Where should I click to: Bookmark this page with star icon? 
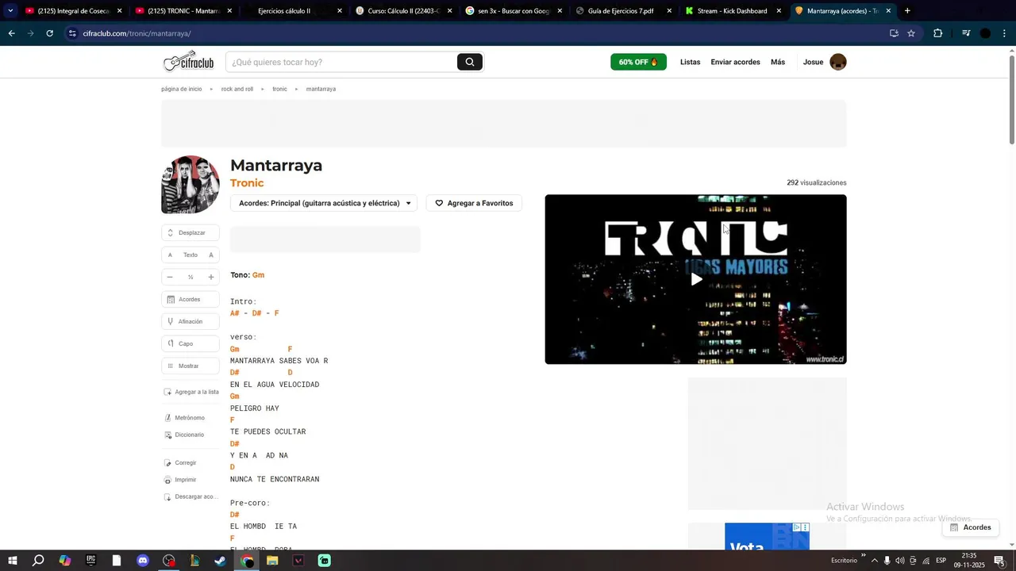click(911, 33)
